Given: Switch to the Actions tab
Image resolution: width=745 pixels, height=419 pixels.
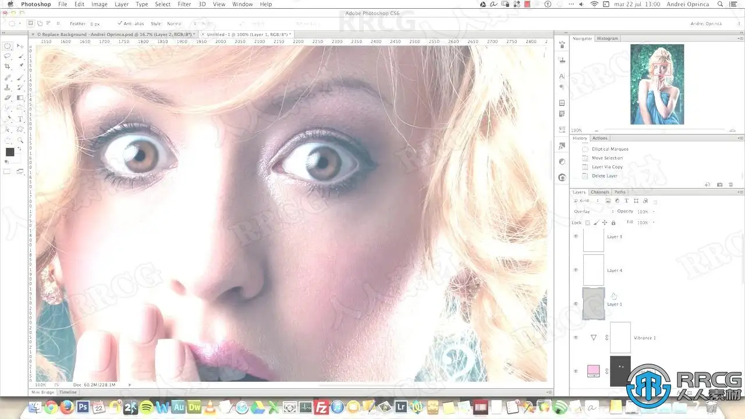Looking at the screenshot, I should [599, 139].
